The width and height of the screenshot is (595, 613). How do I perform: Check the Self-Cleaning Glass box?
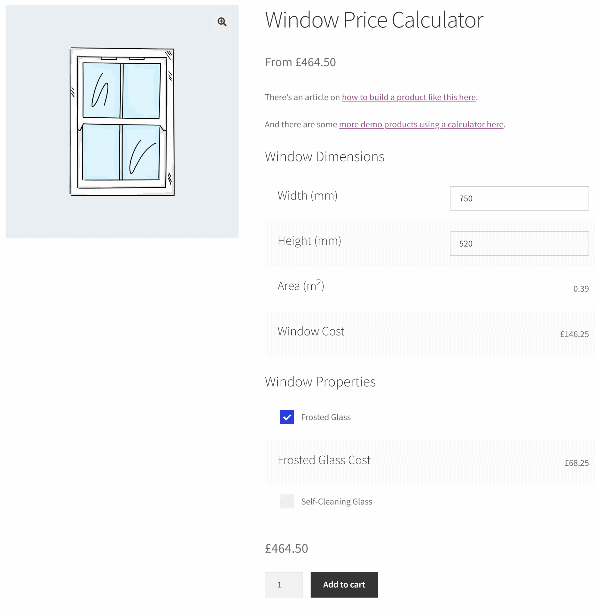click(x=286, y=502)
